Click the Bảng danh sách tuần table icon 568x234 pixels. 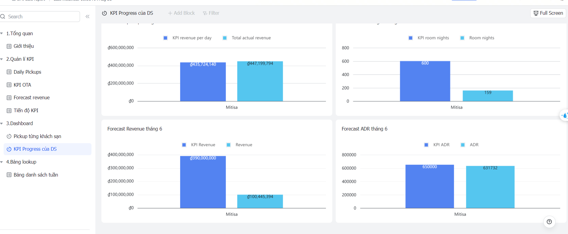click(9, 175)
